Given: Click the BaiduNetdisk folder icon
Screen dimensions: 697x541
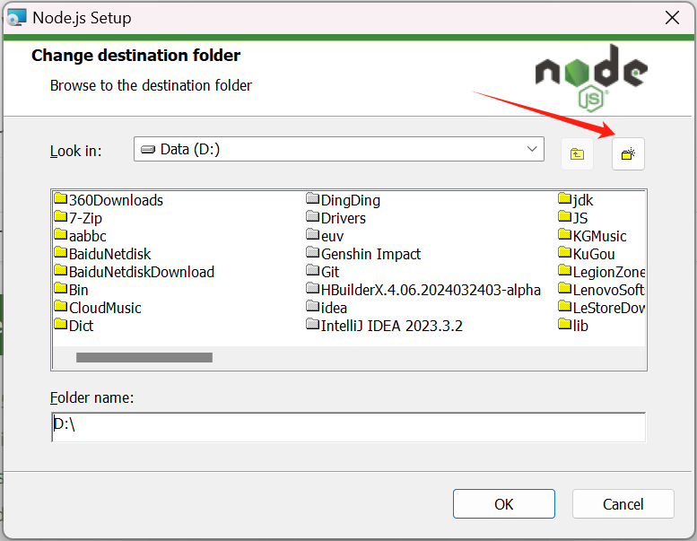Looking at the screenshot, I should click(x=61, y=252).
